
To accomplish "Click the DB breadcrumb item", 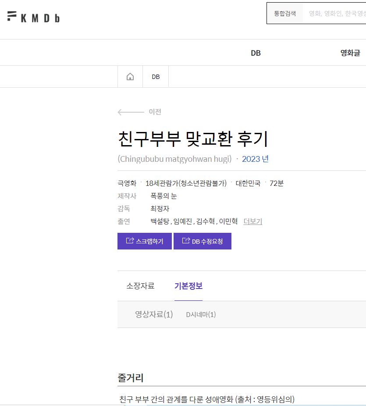I will [x=156, y=77].
